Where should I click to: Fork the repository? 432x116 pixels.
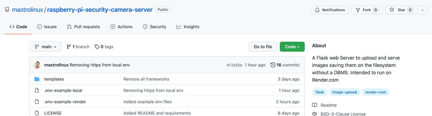tap(367, 10)
